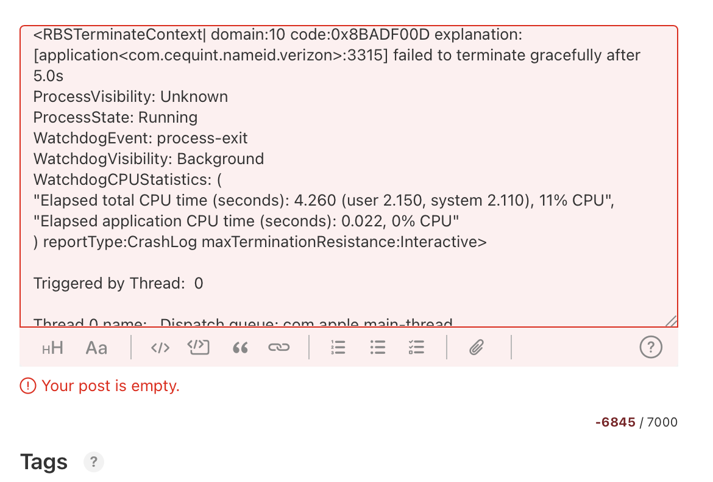Insert a code block

pos(199,347)
